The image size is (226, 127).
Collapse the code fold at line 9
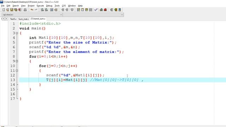[x=17, y=61]
